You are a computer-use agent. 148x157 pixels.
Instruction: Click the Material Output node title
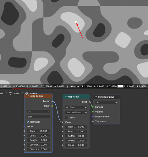pyautogui.click(x=106, y=97)
